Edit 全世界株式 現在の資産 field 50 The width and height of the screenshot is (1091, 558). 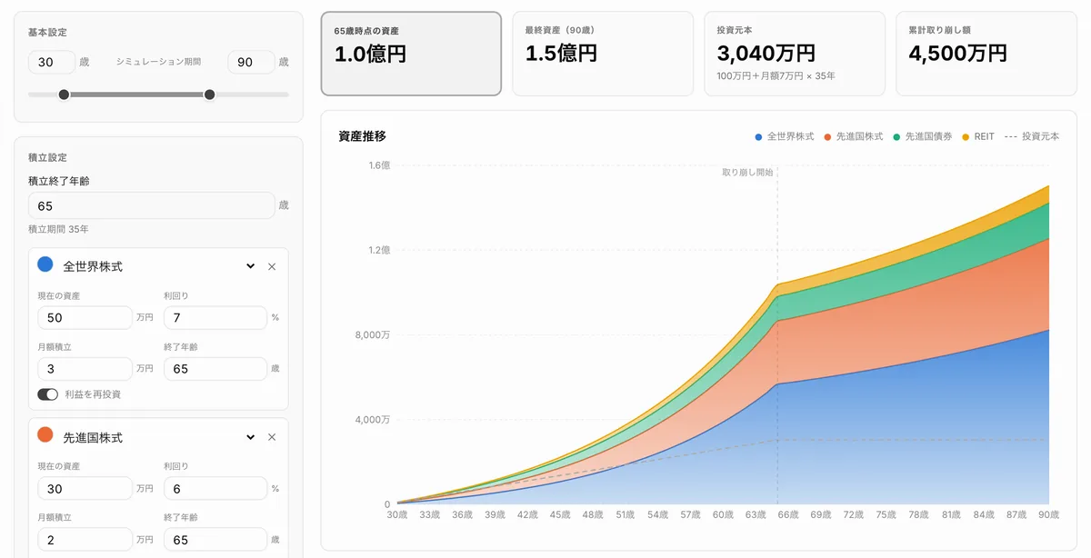pyautogui.click(x=85, y=317)
